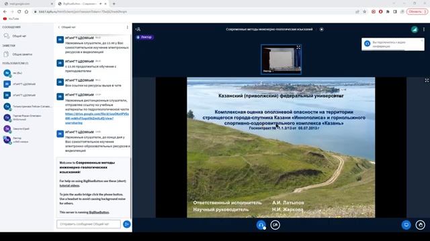Select the lecturer webcam thumbnail
Screen dimensions: 430x241
281,60
